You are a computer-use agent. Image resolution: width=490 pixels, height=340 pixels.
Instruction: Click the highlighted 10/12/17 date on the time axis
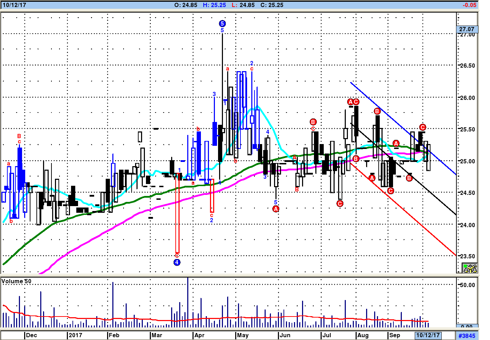tap(428, 335)
